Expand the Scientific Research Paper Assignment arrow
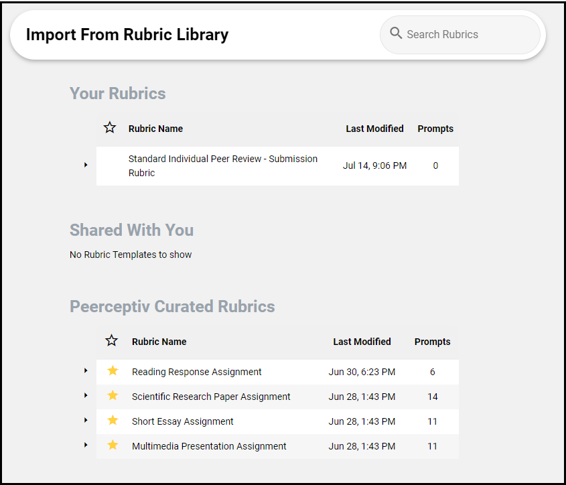 click(86, 395)
